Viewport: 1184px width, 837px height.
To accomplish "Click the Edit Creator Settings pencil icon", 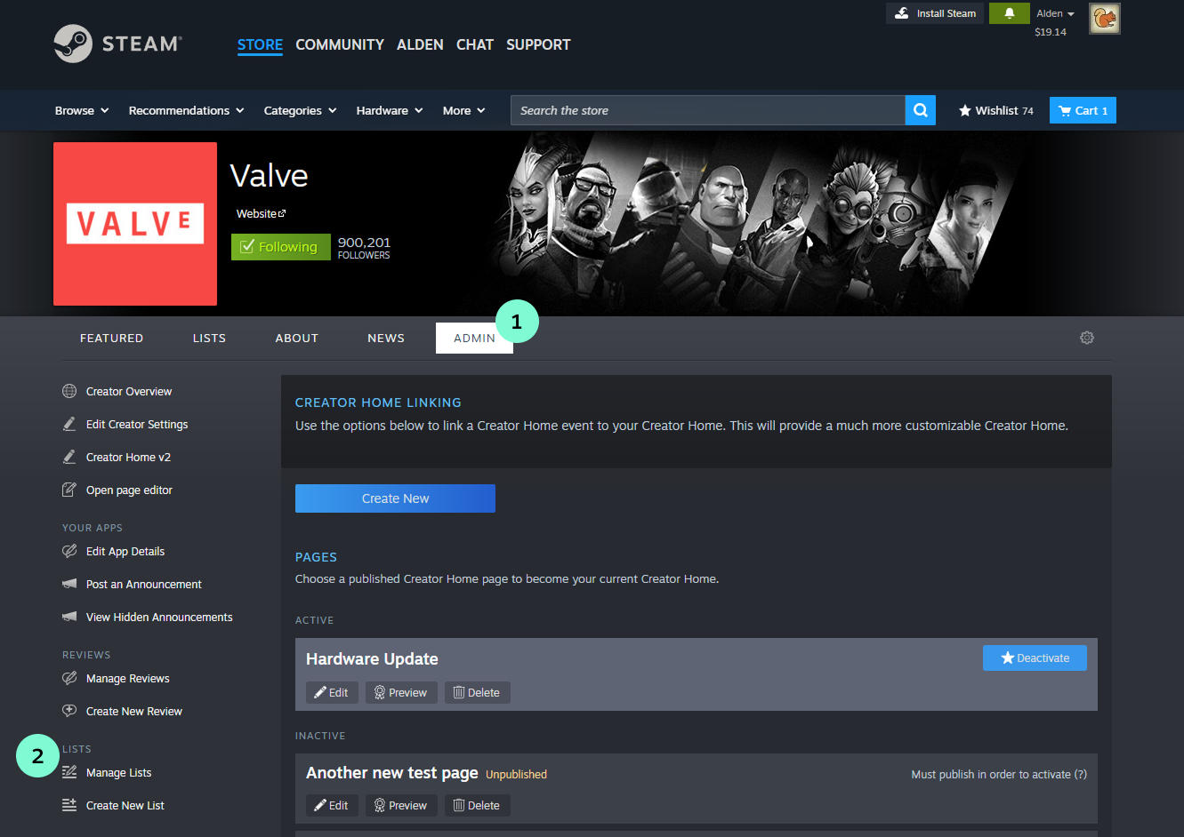I will (x=69, y=424).
